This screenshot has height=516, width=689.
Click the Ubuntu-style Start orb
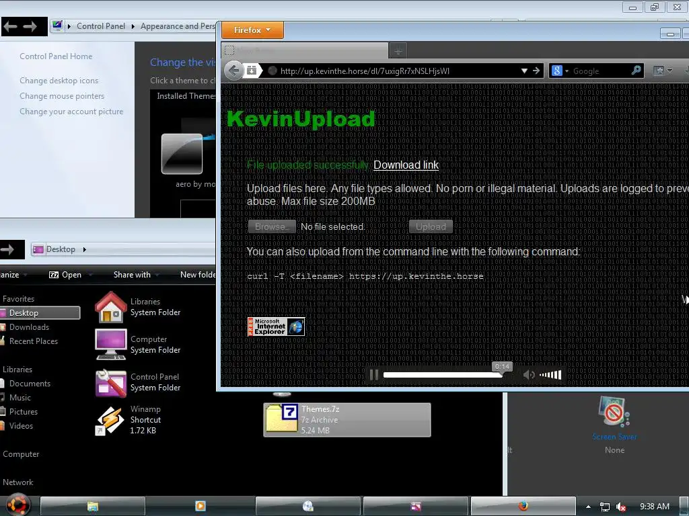tap(17, 505)
